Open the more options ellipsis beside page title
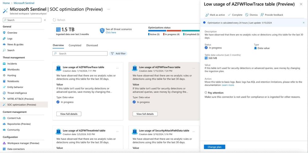The height and width of the screenshot is (153, 308). click(109, 9)
